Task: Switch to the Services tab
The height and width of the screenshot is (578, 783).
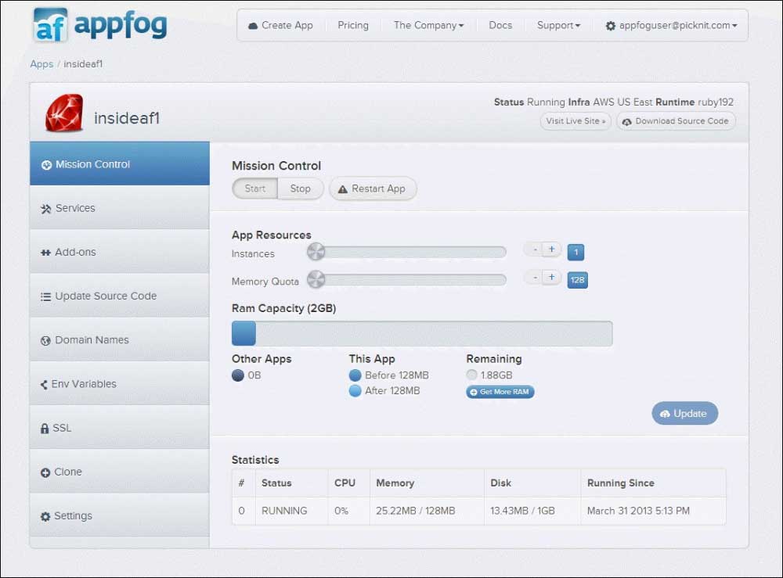Action: tap(119, 208)
